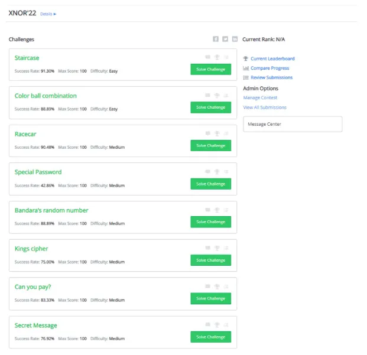Click the Admin Options heading
367x355 pixels.
(x=261, y=89)
